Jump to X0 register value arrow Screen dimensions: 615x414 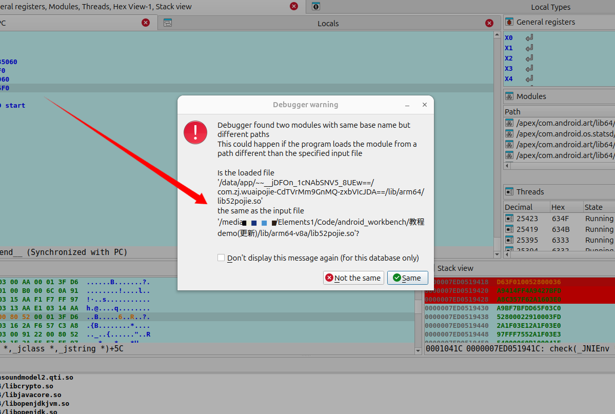point(529,37)
